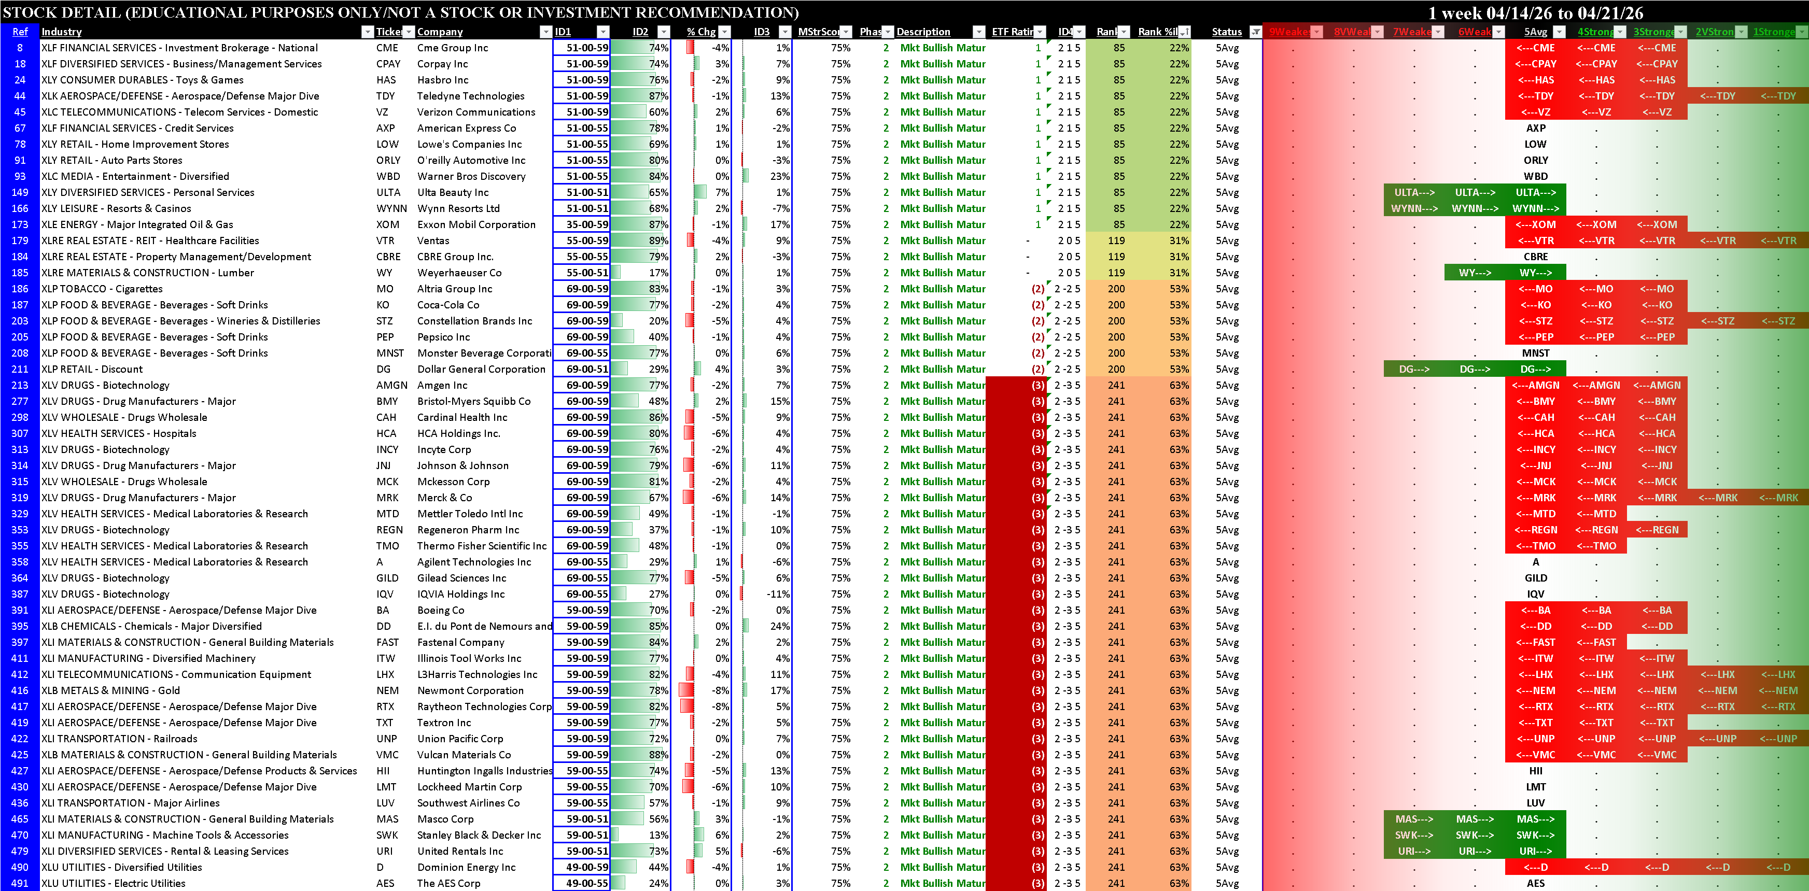1809x891 pixels.
Task: Open the Status column applied-filter icon
Action: click(x=1255, y=32)
